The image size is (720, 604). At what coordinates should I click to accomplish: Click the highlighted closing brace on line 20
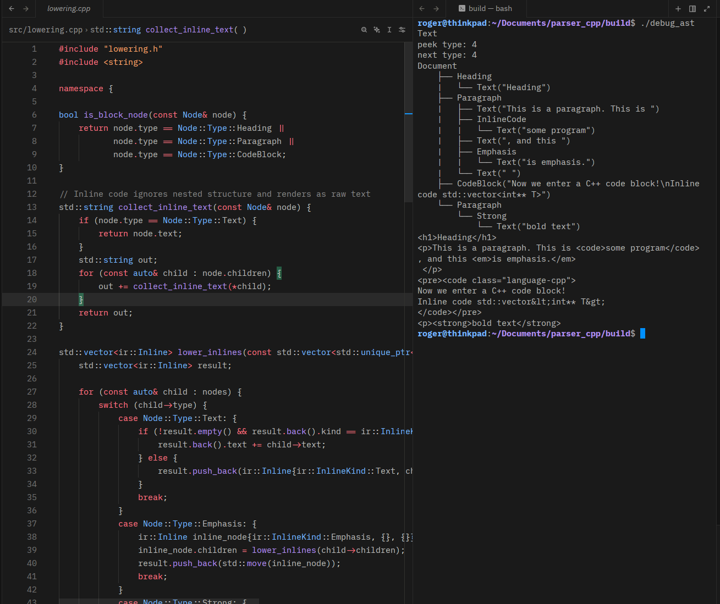point(81,300)
